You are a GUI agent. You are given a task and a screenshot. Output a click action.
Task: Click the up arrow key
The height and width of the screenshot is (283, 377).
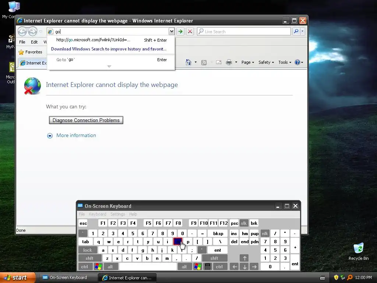[x=244, y=258]
